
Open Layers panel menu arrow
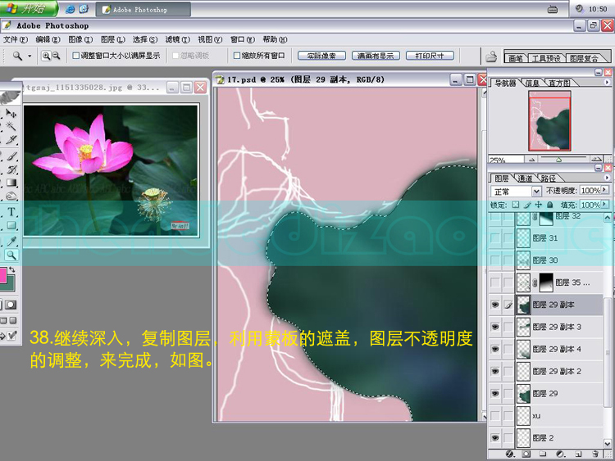coord(606,178)
